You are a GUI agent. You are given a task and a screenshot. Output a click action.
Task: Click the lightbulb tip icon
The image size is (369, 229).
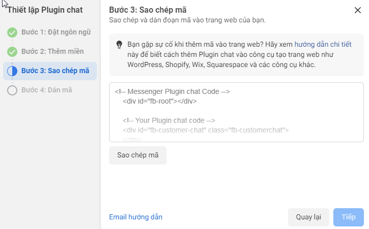click(119, 45)
